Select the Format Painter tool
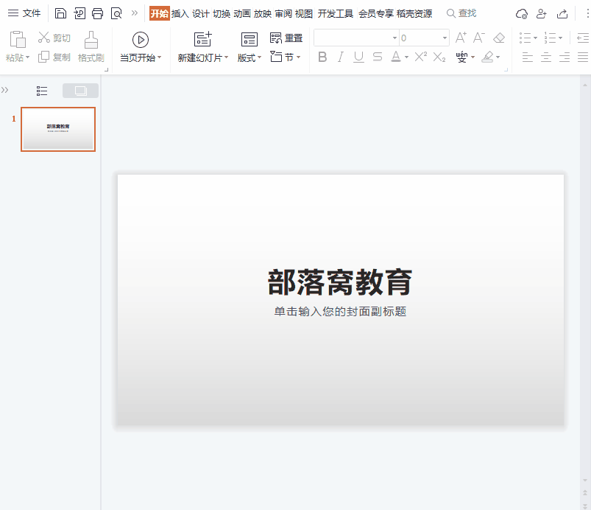 point(91,46)
